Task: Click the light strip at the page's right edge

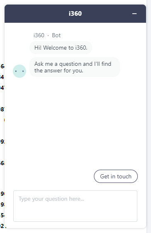Action: [x=149, y=117]
